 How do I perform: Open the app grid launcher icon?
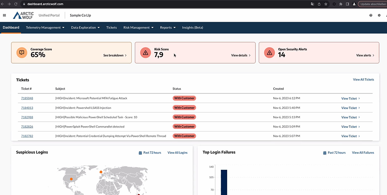coord(4,16)
